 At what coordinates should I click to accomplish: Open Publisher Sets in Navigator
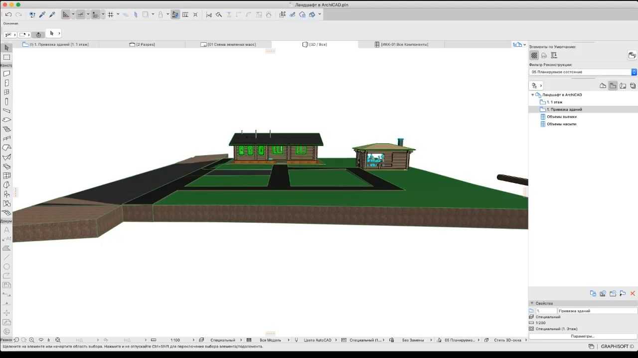pyautogui.click(x=633, y=86)
